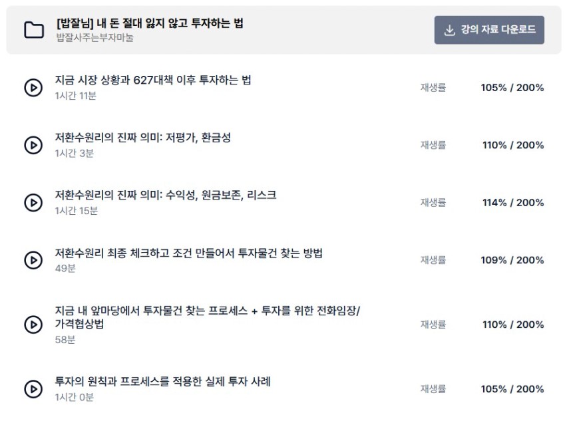Open lecture title 지금 시장 상황과 627대책
Screen dimensions: 571x431
[153, 80]
